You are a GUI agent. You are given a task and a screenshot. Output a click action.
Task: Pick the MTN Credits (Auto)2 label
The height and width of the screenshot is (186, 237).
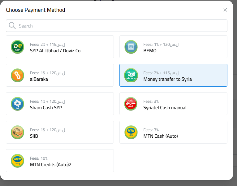point(51,165)
